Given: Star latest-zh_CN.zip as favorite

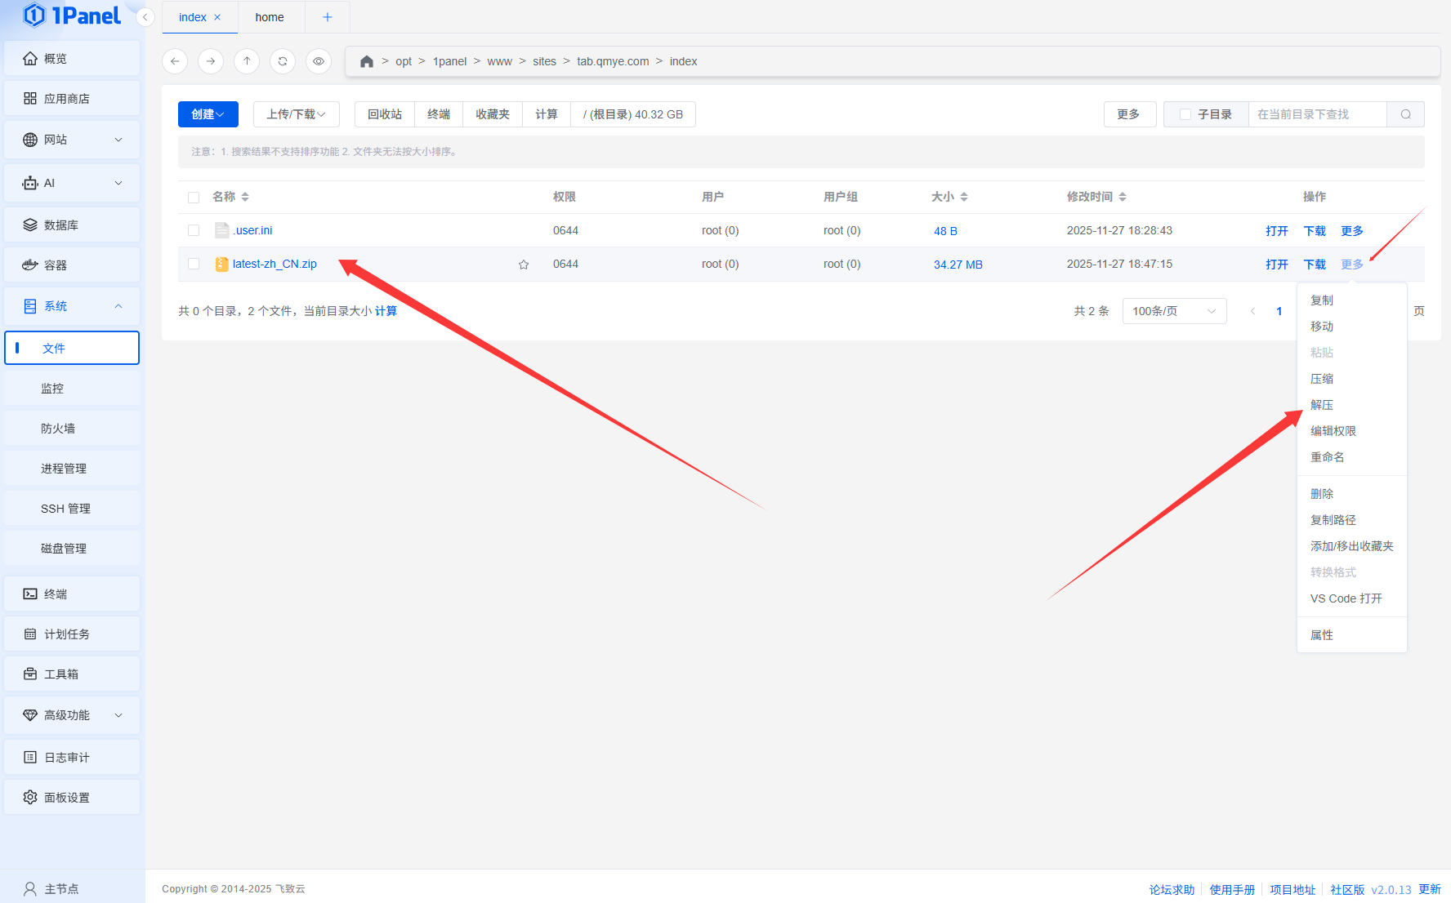Looking at the screenshot, I should pos(524,265).
